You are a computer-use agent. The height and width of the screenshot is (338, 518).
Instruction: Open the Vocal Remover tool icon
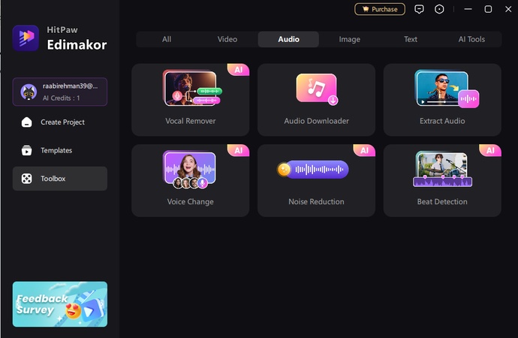pos(193,88)
